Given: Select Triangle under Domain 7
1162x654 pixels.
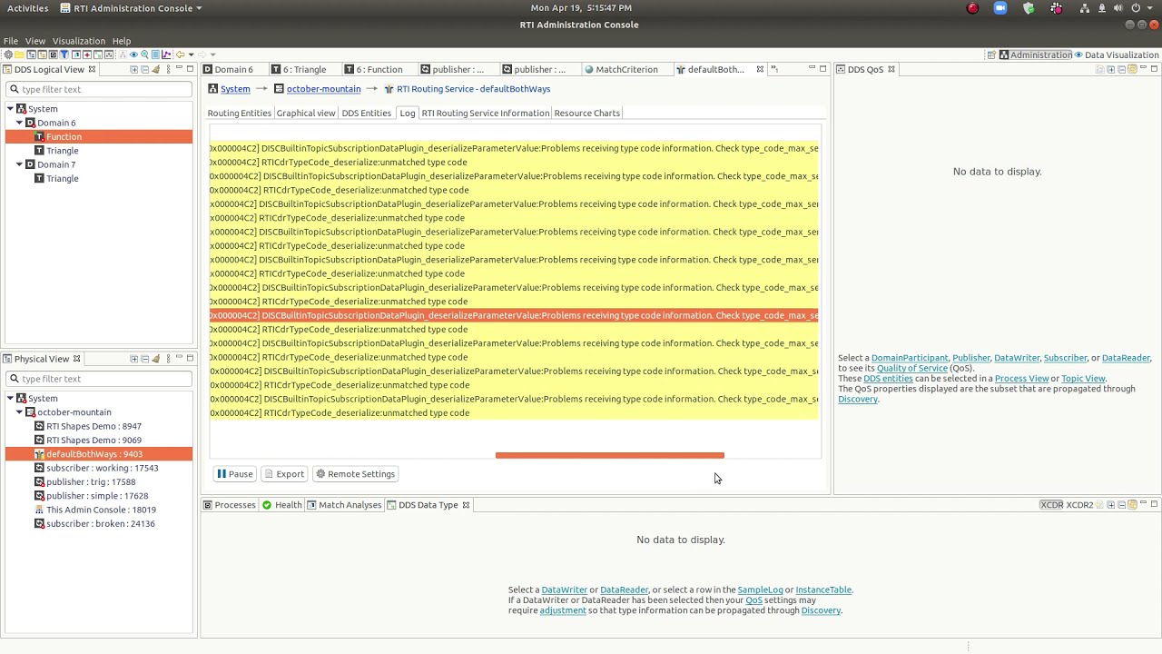Looking at the screenshot, I should pos(62,179).
